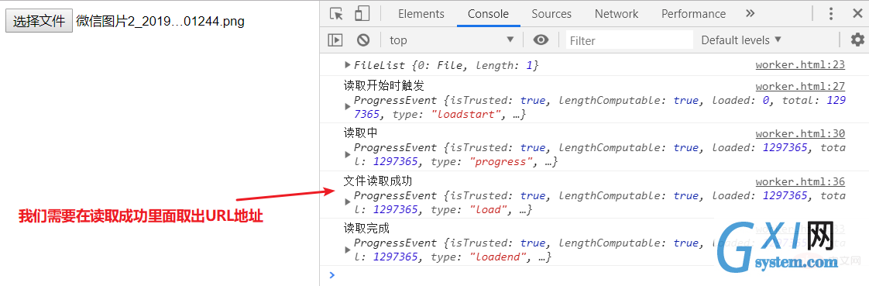This screenshot has height=286, width=869.
Task: Toggle the device toolbar icon
Action: coord(362,14)
